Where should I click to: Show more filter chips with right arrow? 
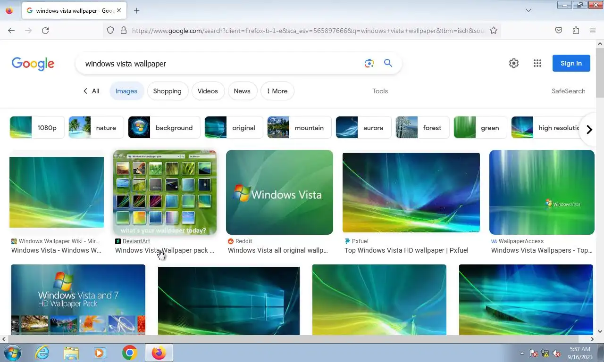click(589, 130)
